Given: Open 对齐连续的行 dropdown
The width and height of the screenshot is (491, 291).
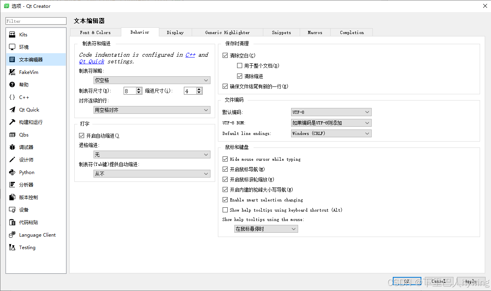Looking at the screenshot, I should click(152, 110).
